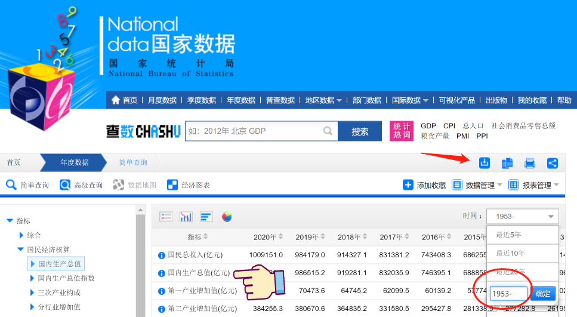Viewport: 577px width, 317px height.
Task: Open 月度数据 in navigation bar
Action: [162, 100]
